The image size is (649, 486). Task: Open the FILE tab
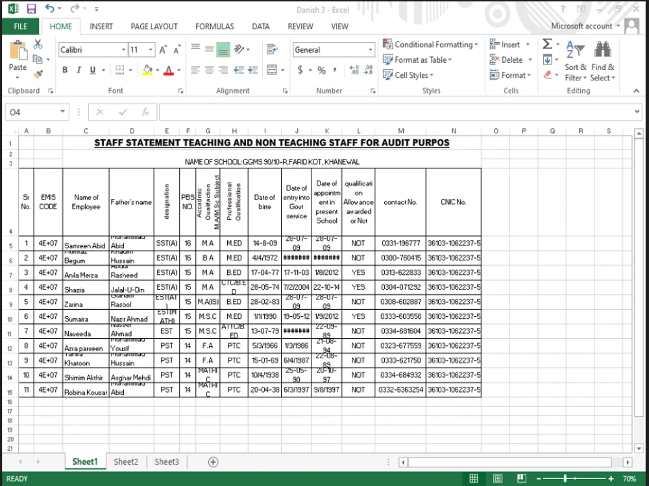(21, 27)
